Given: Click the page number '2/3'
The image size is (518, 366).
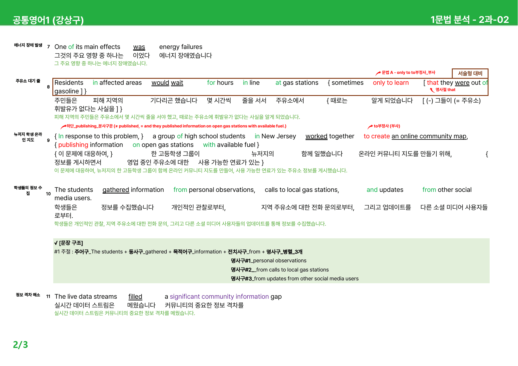Looking at the screenshot, I should (x=20, y=345).
